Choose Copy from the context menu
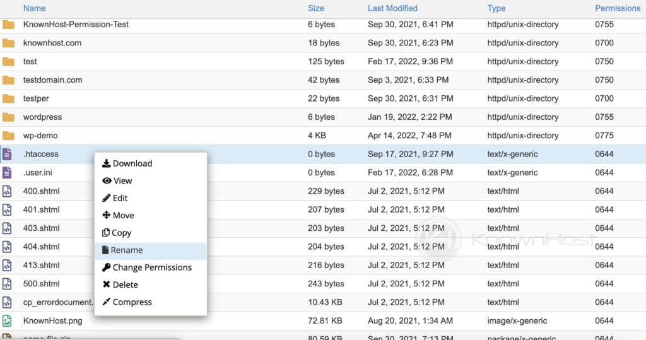646x340 pixels. pyautogui.click(x=151, y=233)
